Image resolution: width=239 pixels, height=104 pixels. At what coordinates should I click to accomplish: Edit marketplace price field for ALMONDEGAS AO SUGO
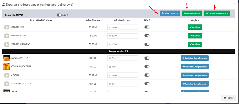(x=123, y=84)
